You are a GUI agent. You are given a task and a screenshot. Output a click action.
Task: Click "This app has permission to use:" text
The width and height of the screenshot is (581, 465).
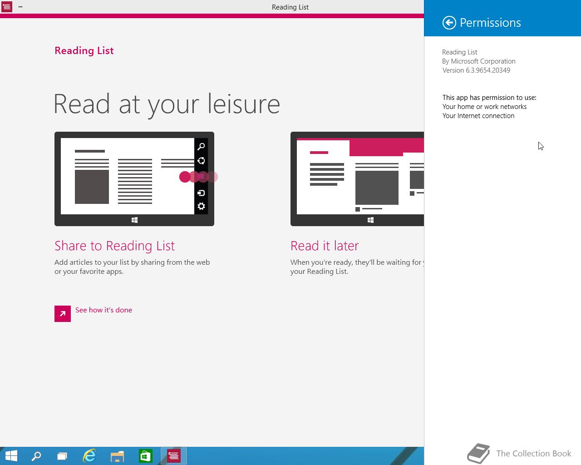[x=489, y=98]
